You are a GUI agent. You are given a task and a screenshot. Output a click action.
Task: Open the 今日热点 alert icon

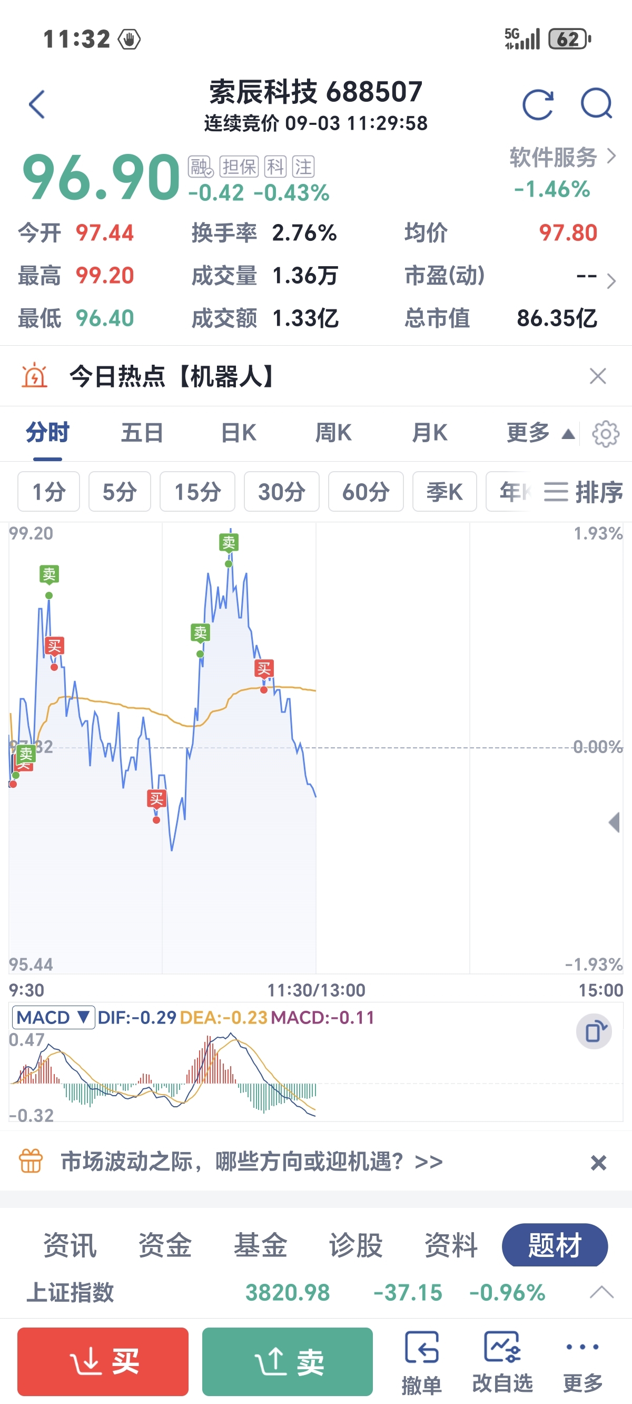[34, 376]
